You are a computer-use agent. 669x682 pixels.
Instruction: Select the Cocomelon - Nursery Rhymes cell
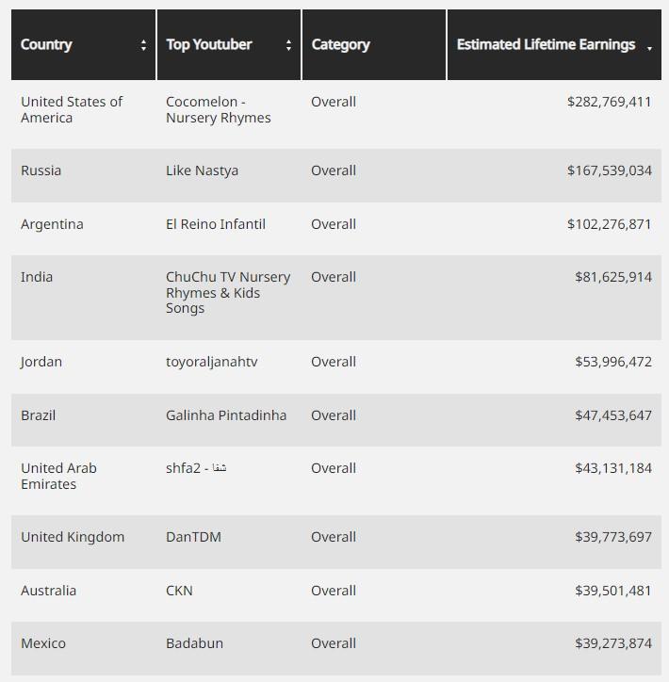point(218,109)
